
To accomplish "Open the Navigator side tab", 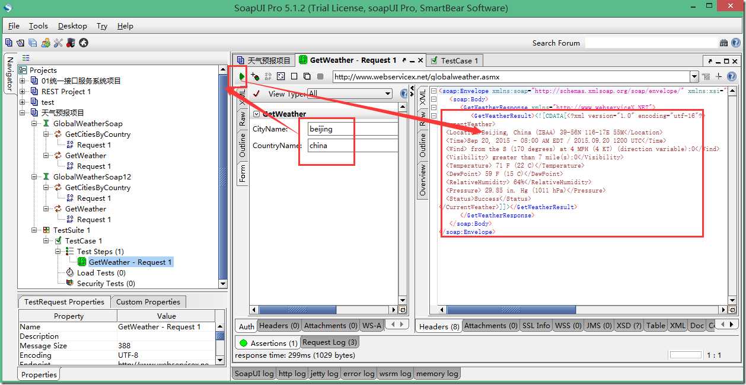I will [x=10, y=74].
